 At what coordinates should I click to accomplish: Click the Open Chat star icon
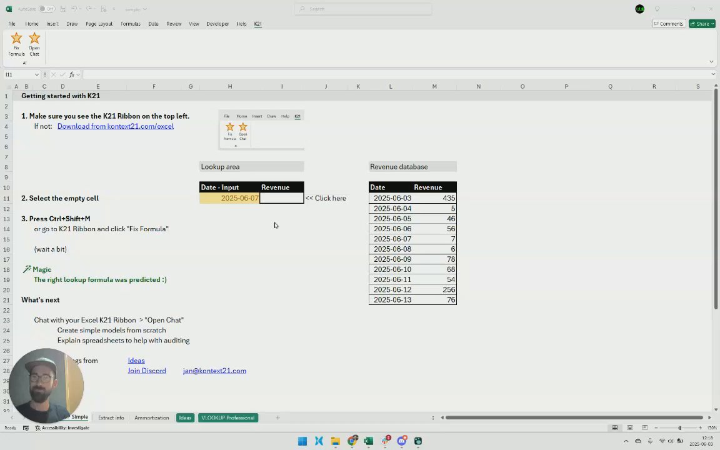pyautogui.click(x=34, y=39)
